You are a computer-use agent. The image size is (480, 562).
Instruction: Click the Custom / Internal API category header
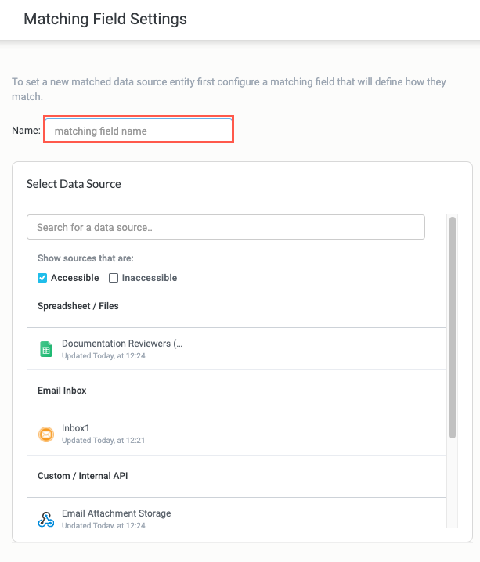pos(84,476)
